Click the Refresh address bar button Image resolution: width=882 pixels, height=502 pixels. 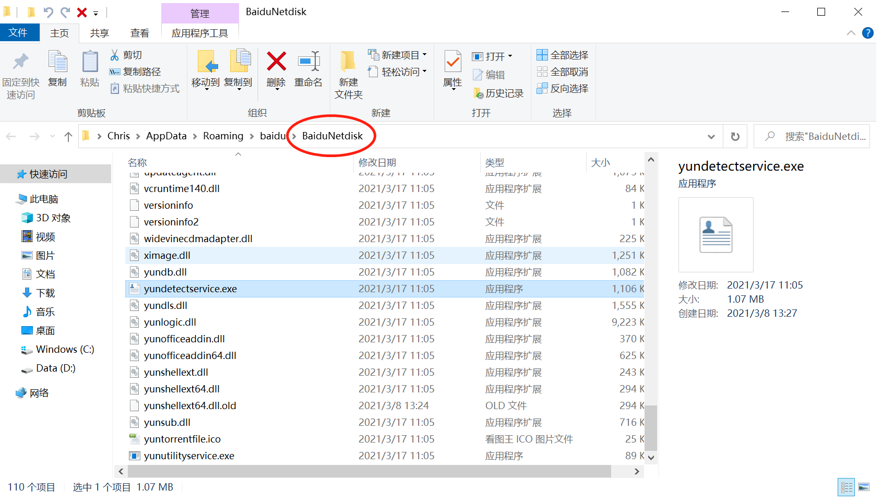coord(735,136)
